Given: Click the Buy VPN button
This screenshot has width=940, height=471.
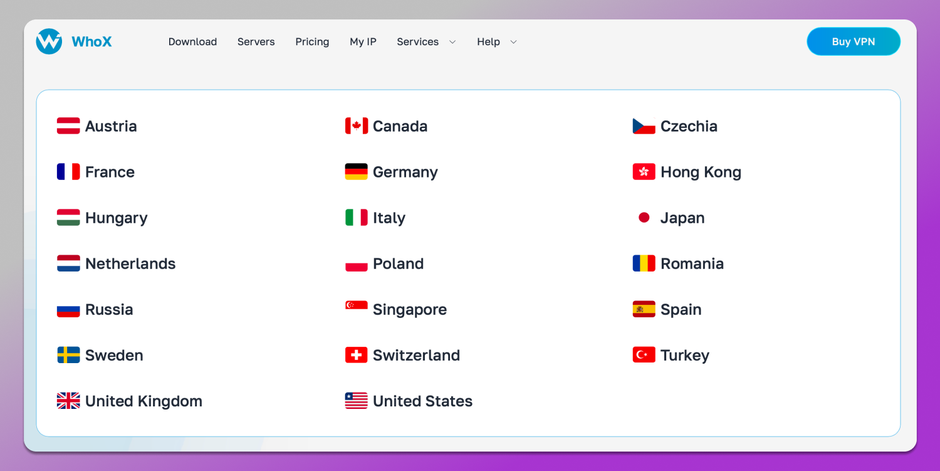Looking at the screenshot, I should [853, 41].
